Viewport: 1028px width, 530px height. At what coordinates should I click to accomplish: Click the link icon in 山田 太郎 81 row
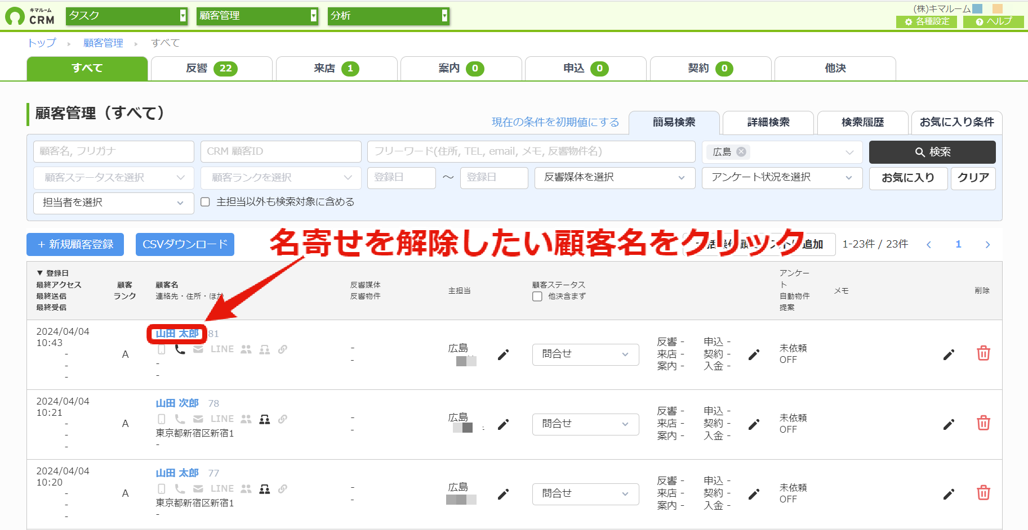point(283,349)
